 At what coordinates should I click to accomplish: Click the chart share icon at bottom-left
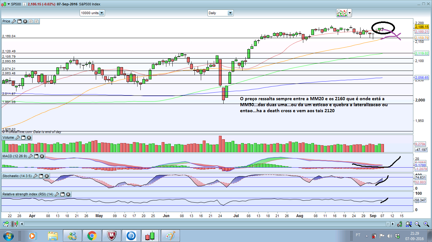(6, 224)
